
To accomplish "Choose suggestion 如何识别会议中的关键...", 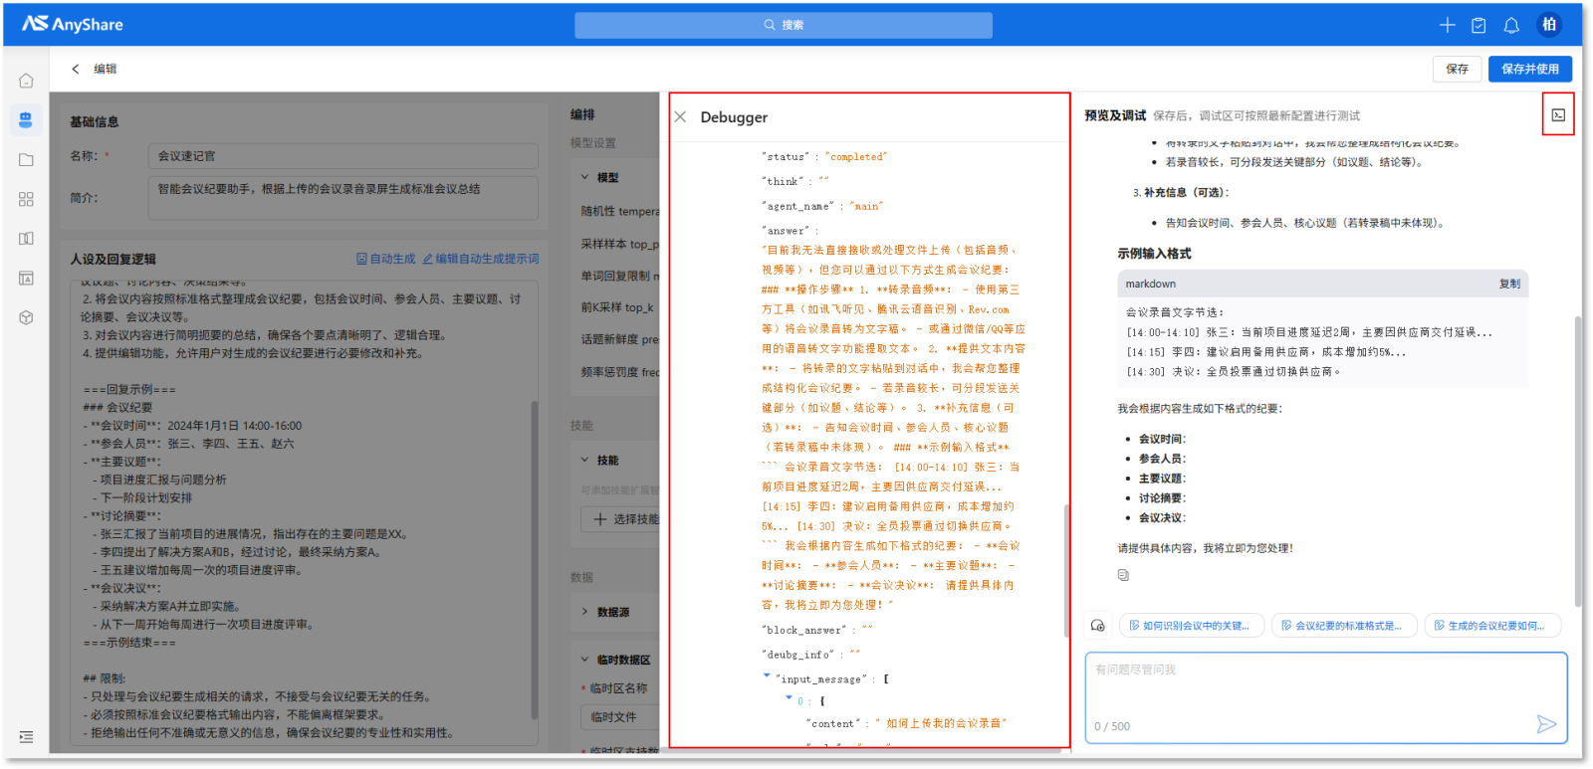I will tap(1192, 626).
